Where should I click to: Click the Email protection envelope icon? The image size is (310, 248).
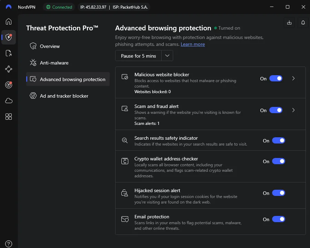[x=125, y=219]
